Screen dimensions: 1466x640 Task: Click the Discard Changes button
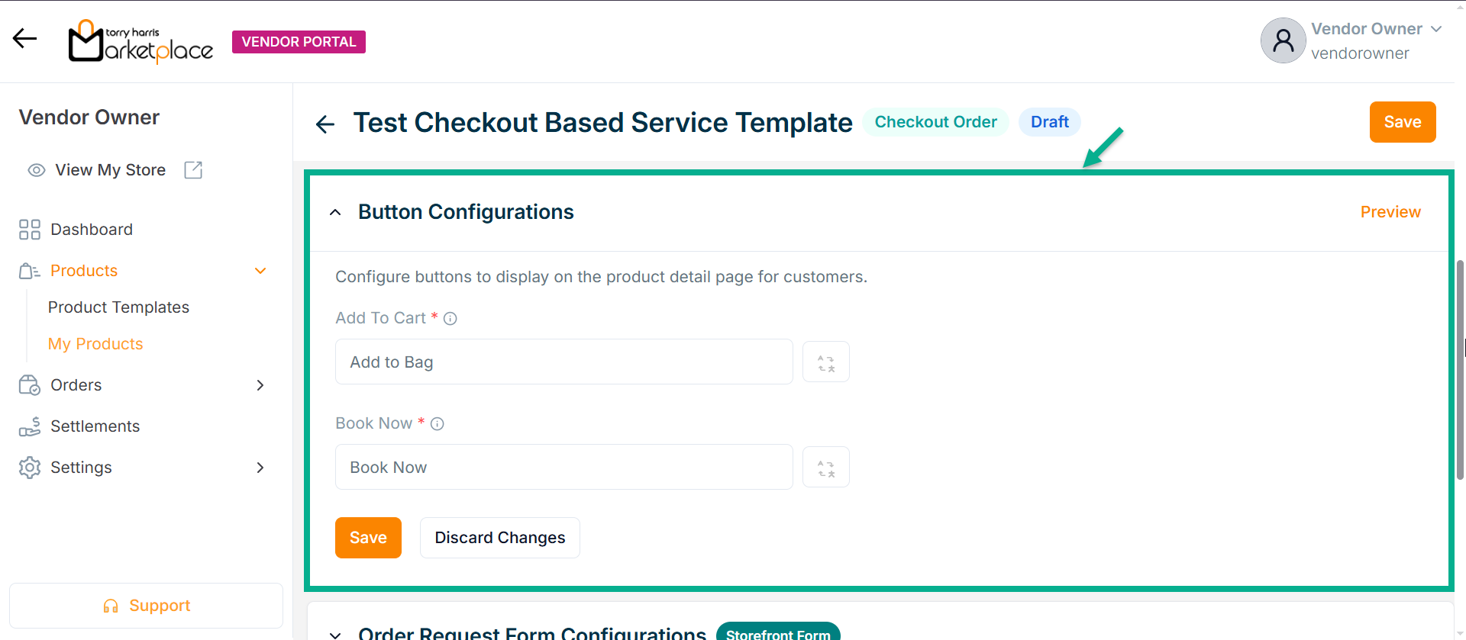(499, 538)
